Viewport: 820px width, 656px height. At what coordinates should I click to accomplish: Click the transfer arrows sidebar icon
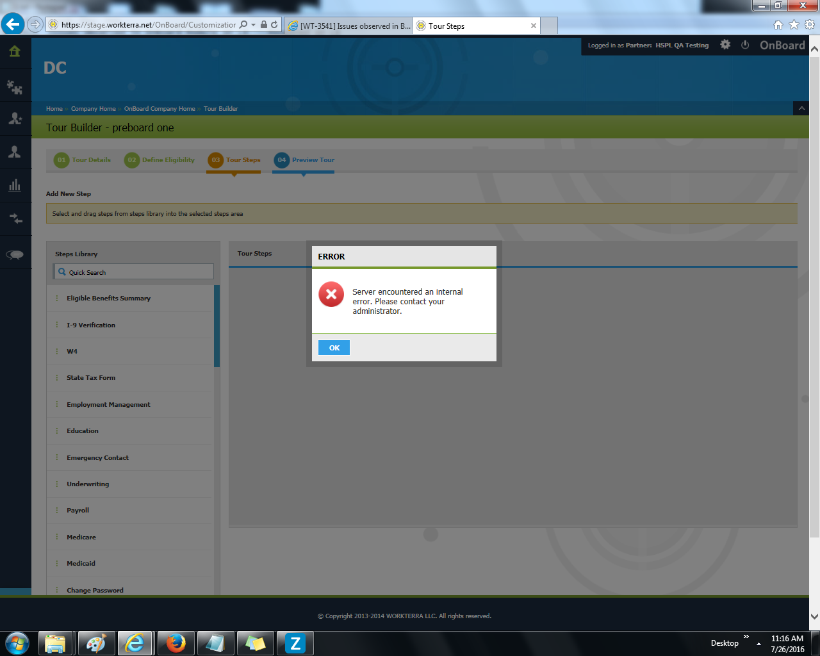(15, 219)
